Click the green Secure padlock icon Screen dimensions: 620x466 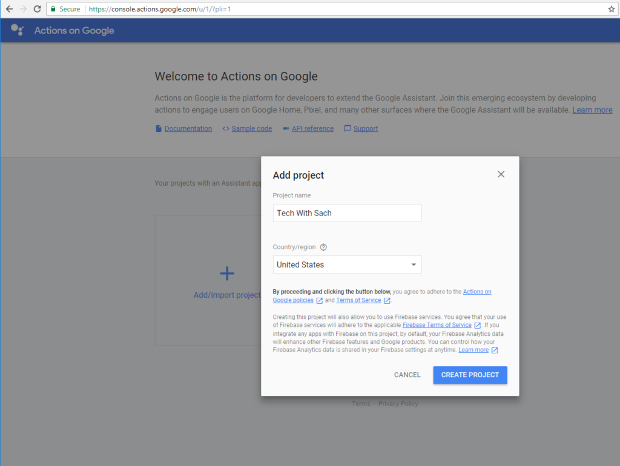coord(53,8)
